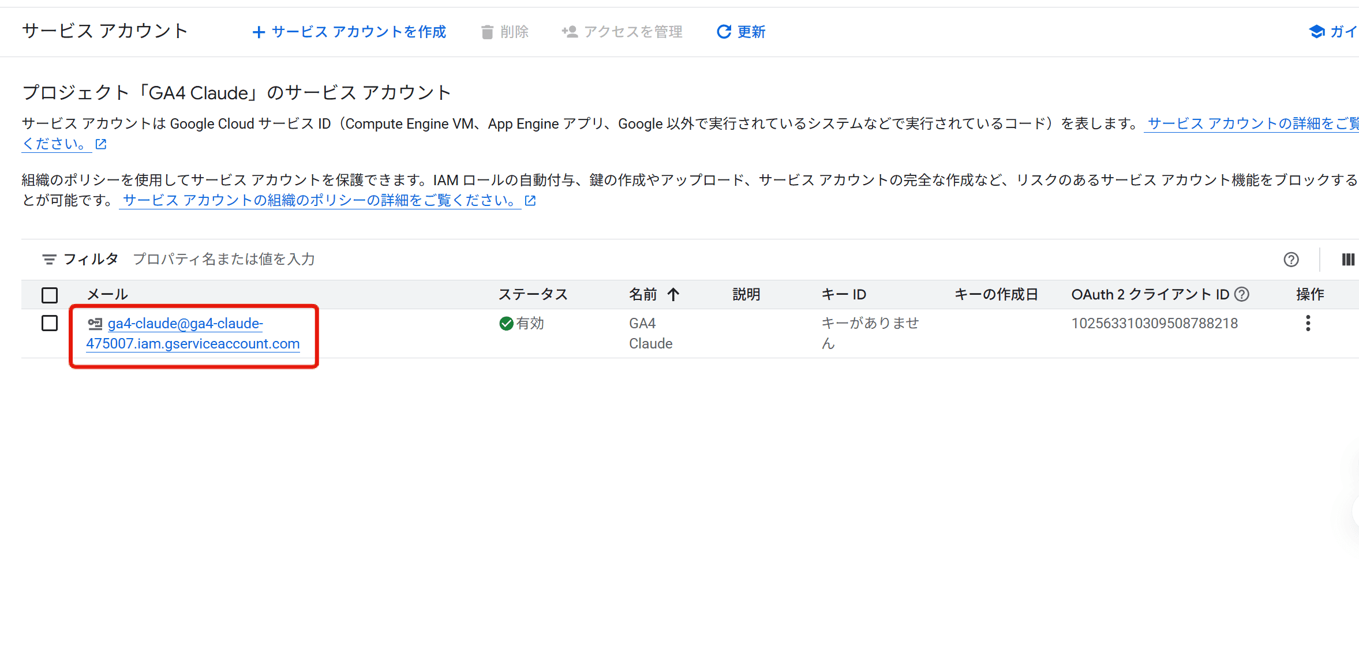
Task: Click the manage access person icon
Action: coord(570,32)
